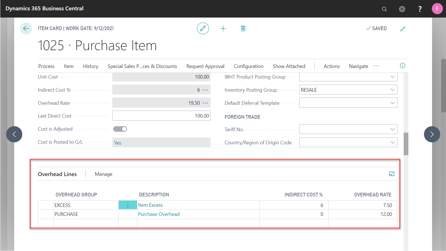Sort by OVERHEAD RATE column header
This screenshot has height=251, width=446.
pyautogui.click(x=373, y=195)
